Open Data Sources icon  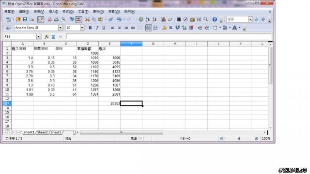[x=199, y=19]
